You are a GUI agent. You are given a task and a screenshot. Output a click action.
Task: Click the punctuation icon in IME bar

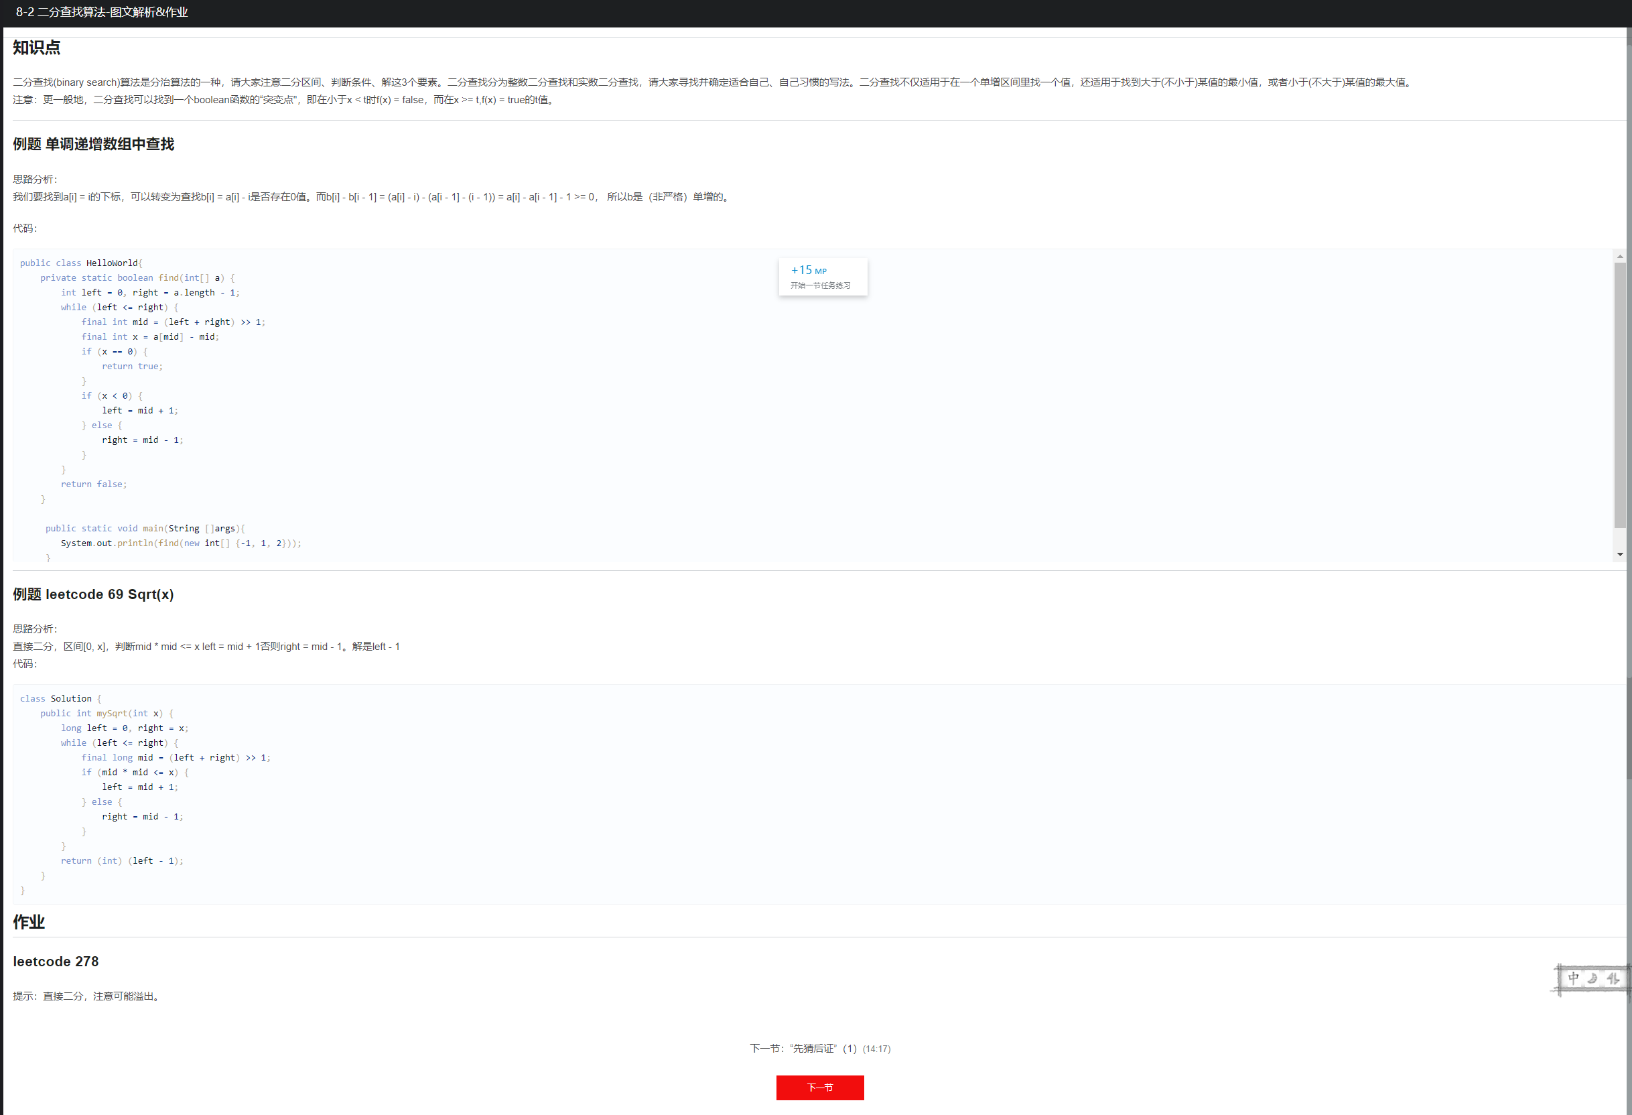1613,978
